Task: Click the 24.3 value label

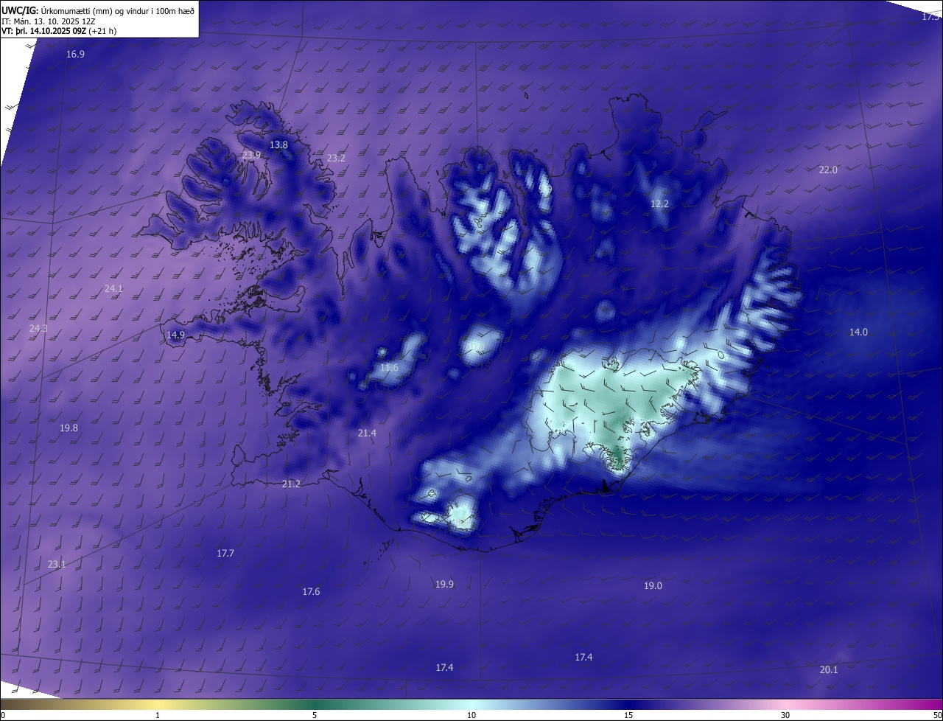Action: pos(38,329)
